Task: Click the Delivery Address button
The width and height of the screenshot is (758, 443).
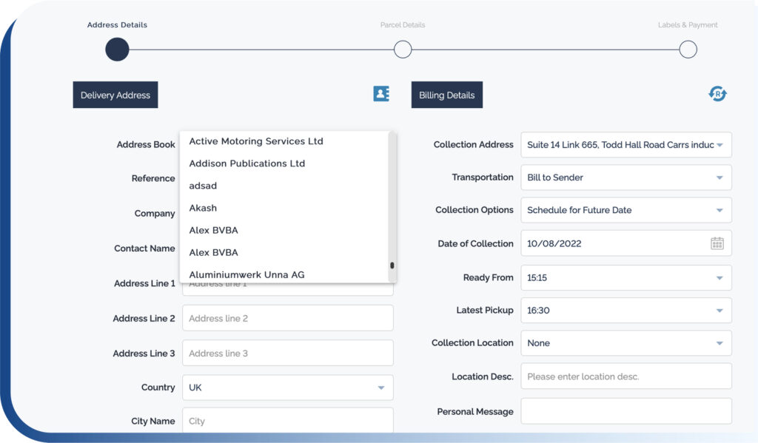Action: click(115, 94)
